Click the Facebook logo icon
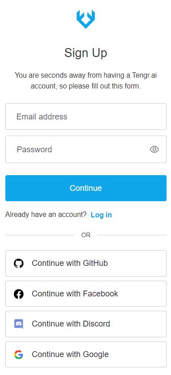171x375 pixels. 19,294
